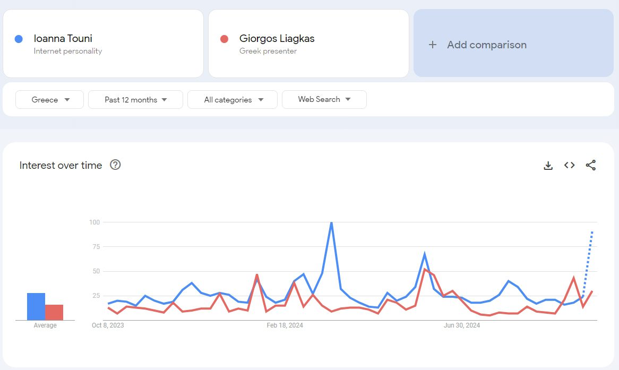Click the blue line's 100 peak
The width and height of the screenshot is (619, 370).
pyautogui.click(x=331, y=223)
